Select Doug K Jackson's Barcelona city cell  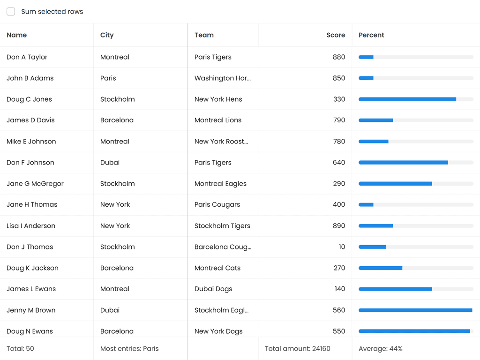point(117,268)
